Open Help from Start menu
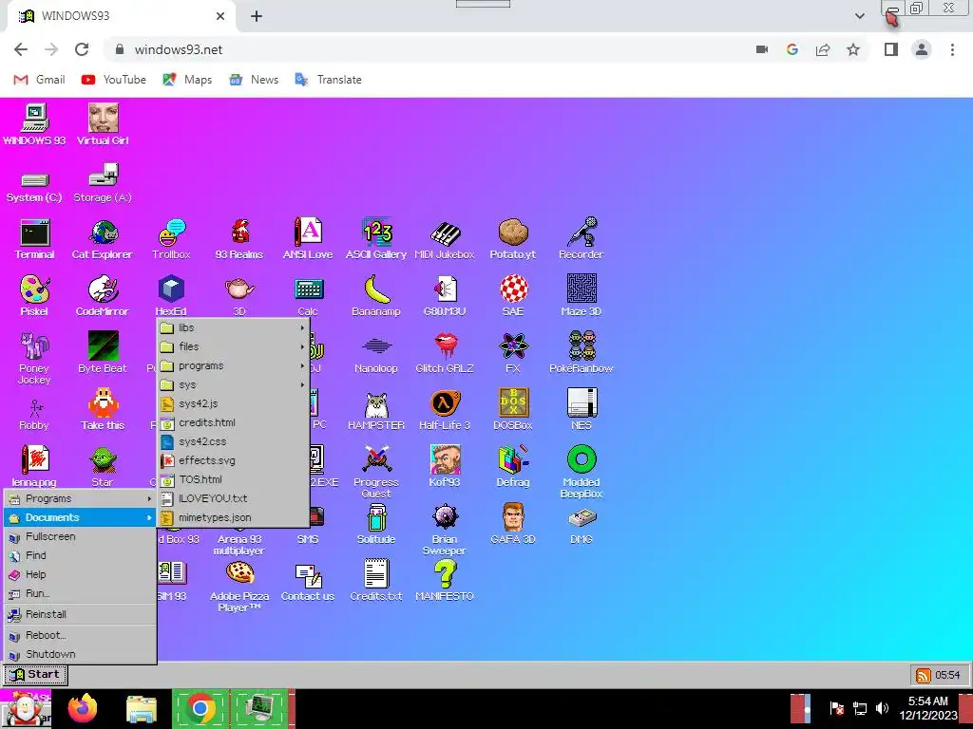This screenshot has width=973, height=729. click(80, 574)
